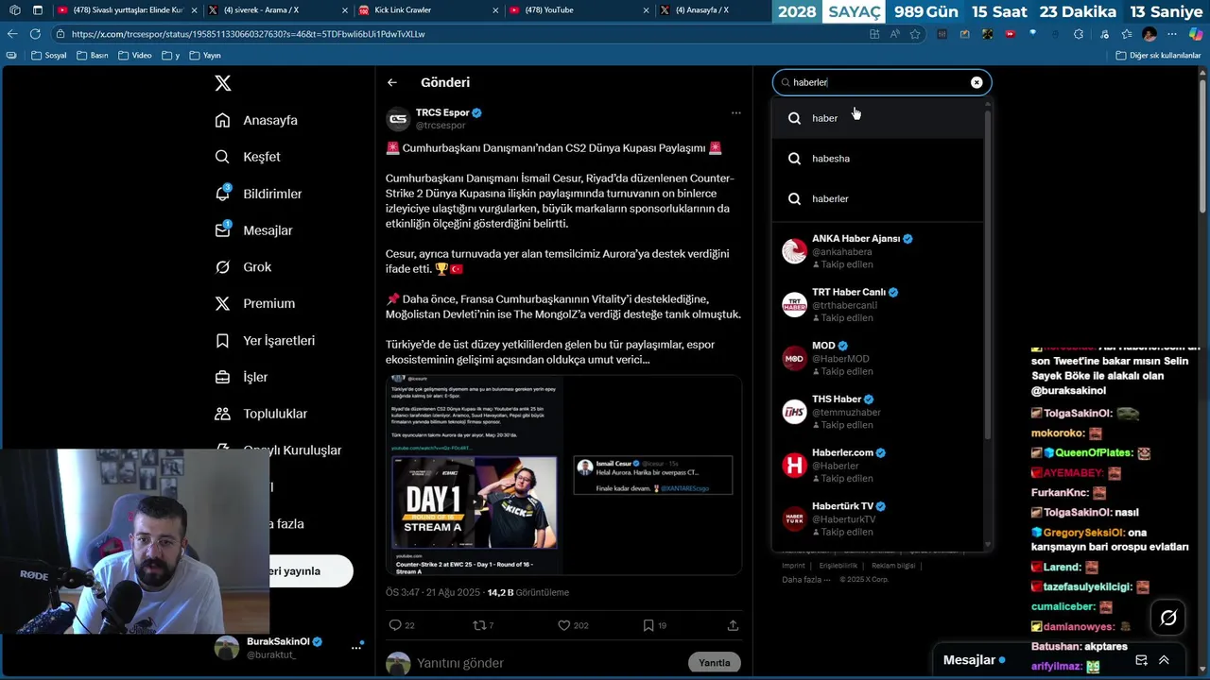
Task: Open the Sosyal bookmarks folder
Action: [49, 56]
